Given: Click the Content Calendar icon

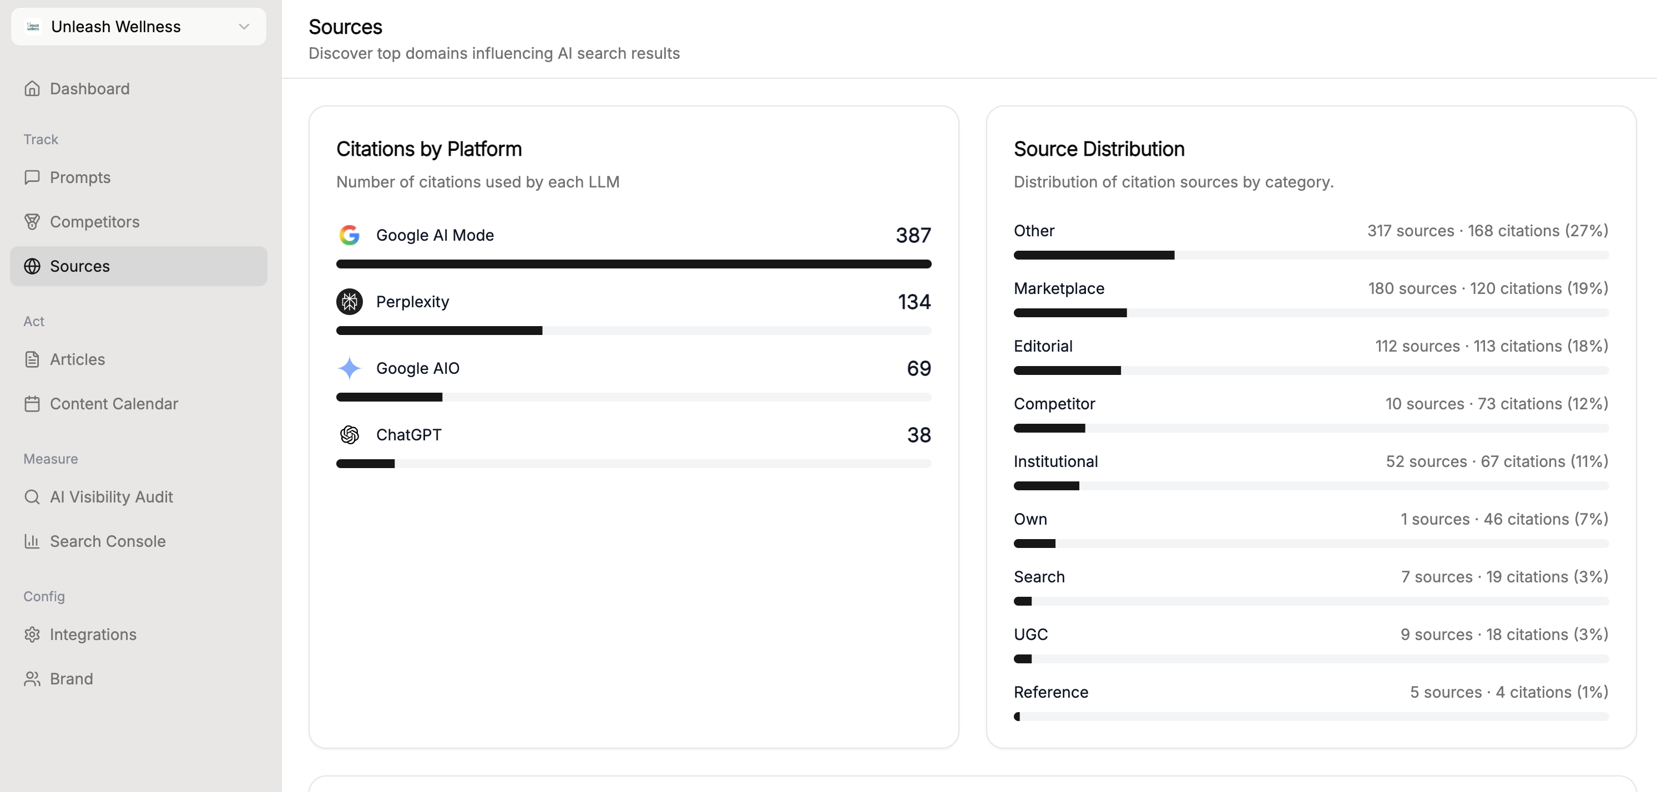Looking at the screenshot, I should [32, 404].
